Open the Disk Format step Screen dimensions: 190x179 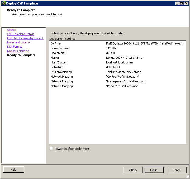pyautogui.click(x=15, y=47)
